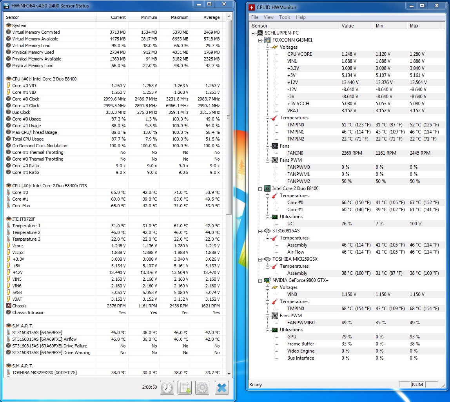Collapse the FOXCONN G43M01 node
The image size is (450, 402).
point(260,40)
